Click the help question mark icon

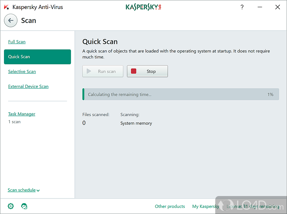point(242,7)
